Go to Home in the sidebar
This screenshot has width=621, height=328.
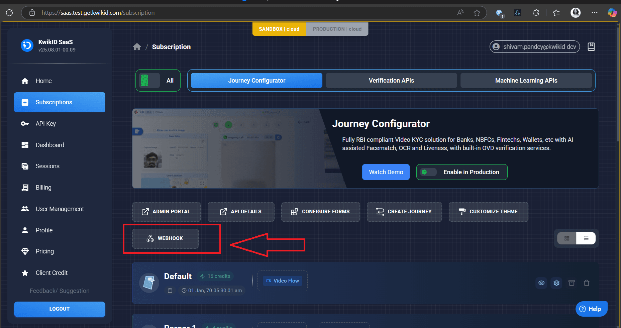[60, 81]
